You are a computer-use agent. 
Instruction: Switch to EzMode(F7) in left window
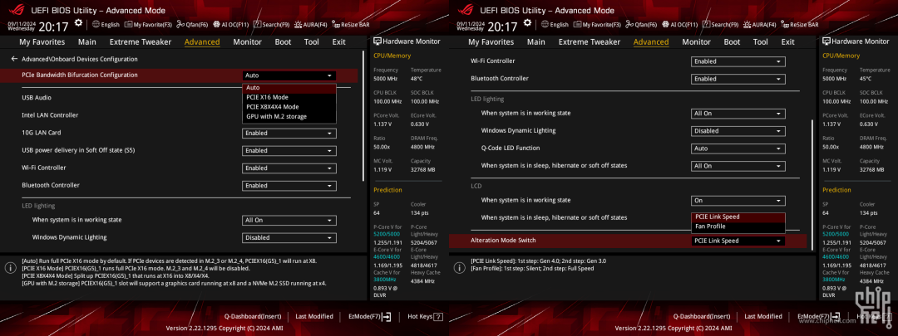click(369, 316)
